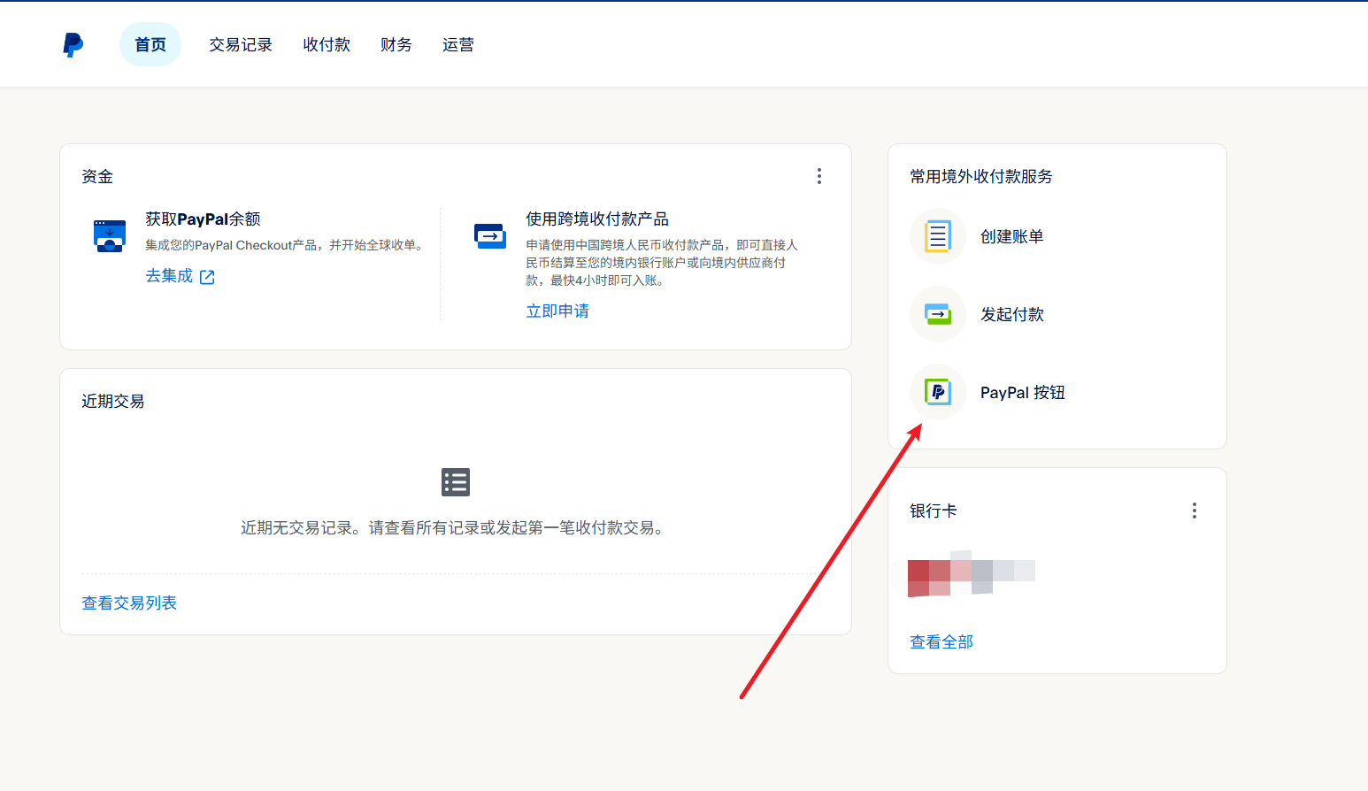Open the 运营 menu
This screenshot has width=1368, height=791.
coord(458,44)
